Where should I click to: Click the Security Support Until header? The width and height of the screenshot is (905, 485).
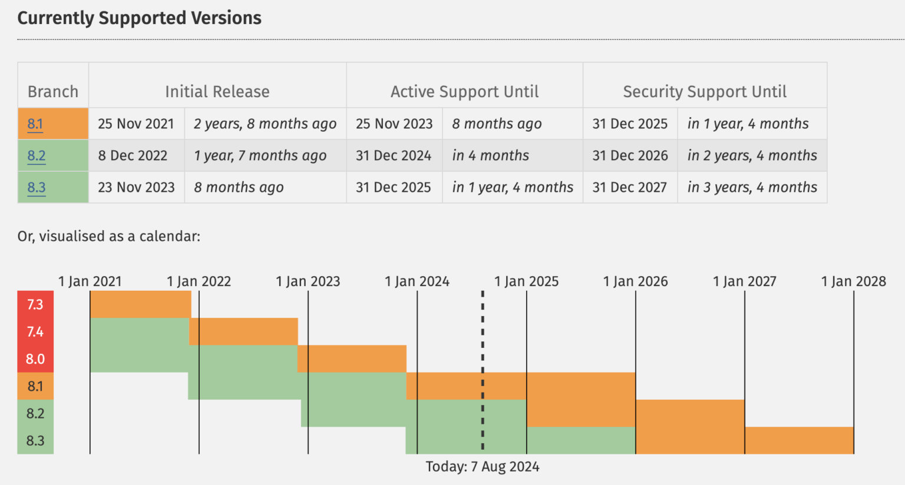click(705, 92)
